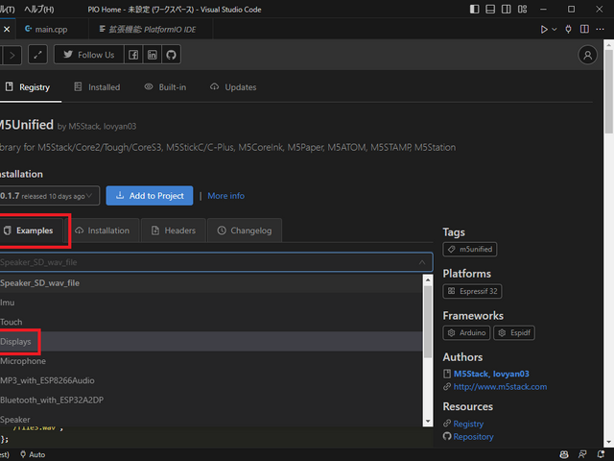The width and height of the screenshot is (614, 461).
Task: Open the Headers tab
Action: click(x=174, y=230)
